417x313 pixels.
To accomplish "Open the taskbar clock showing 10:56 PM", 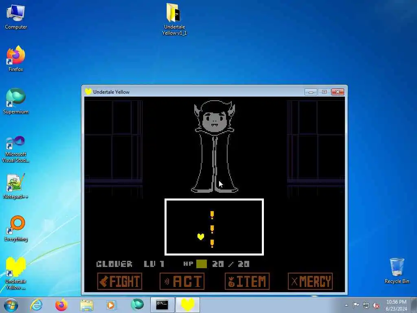I will coord(396,305).
